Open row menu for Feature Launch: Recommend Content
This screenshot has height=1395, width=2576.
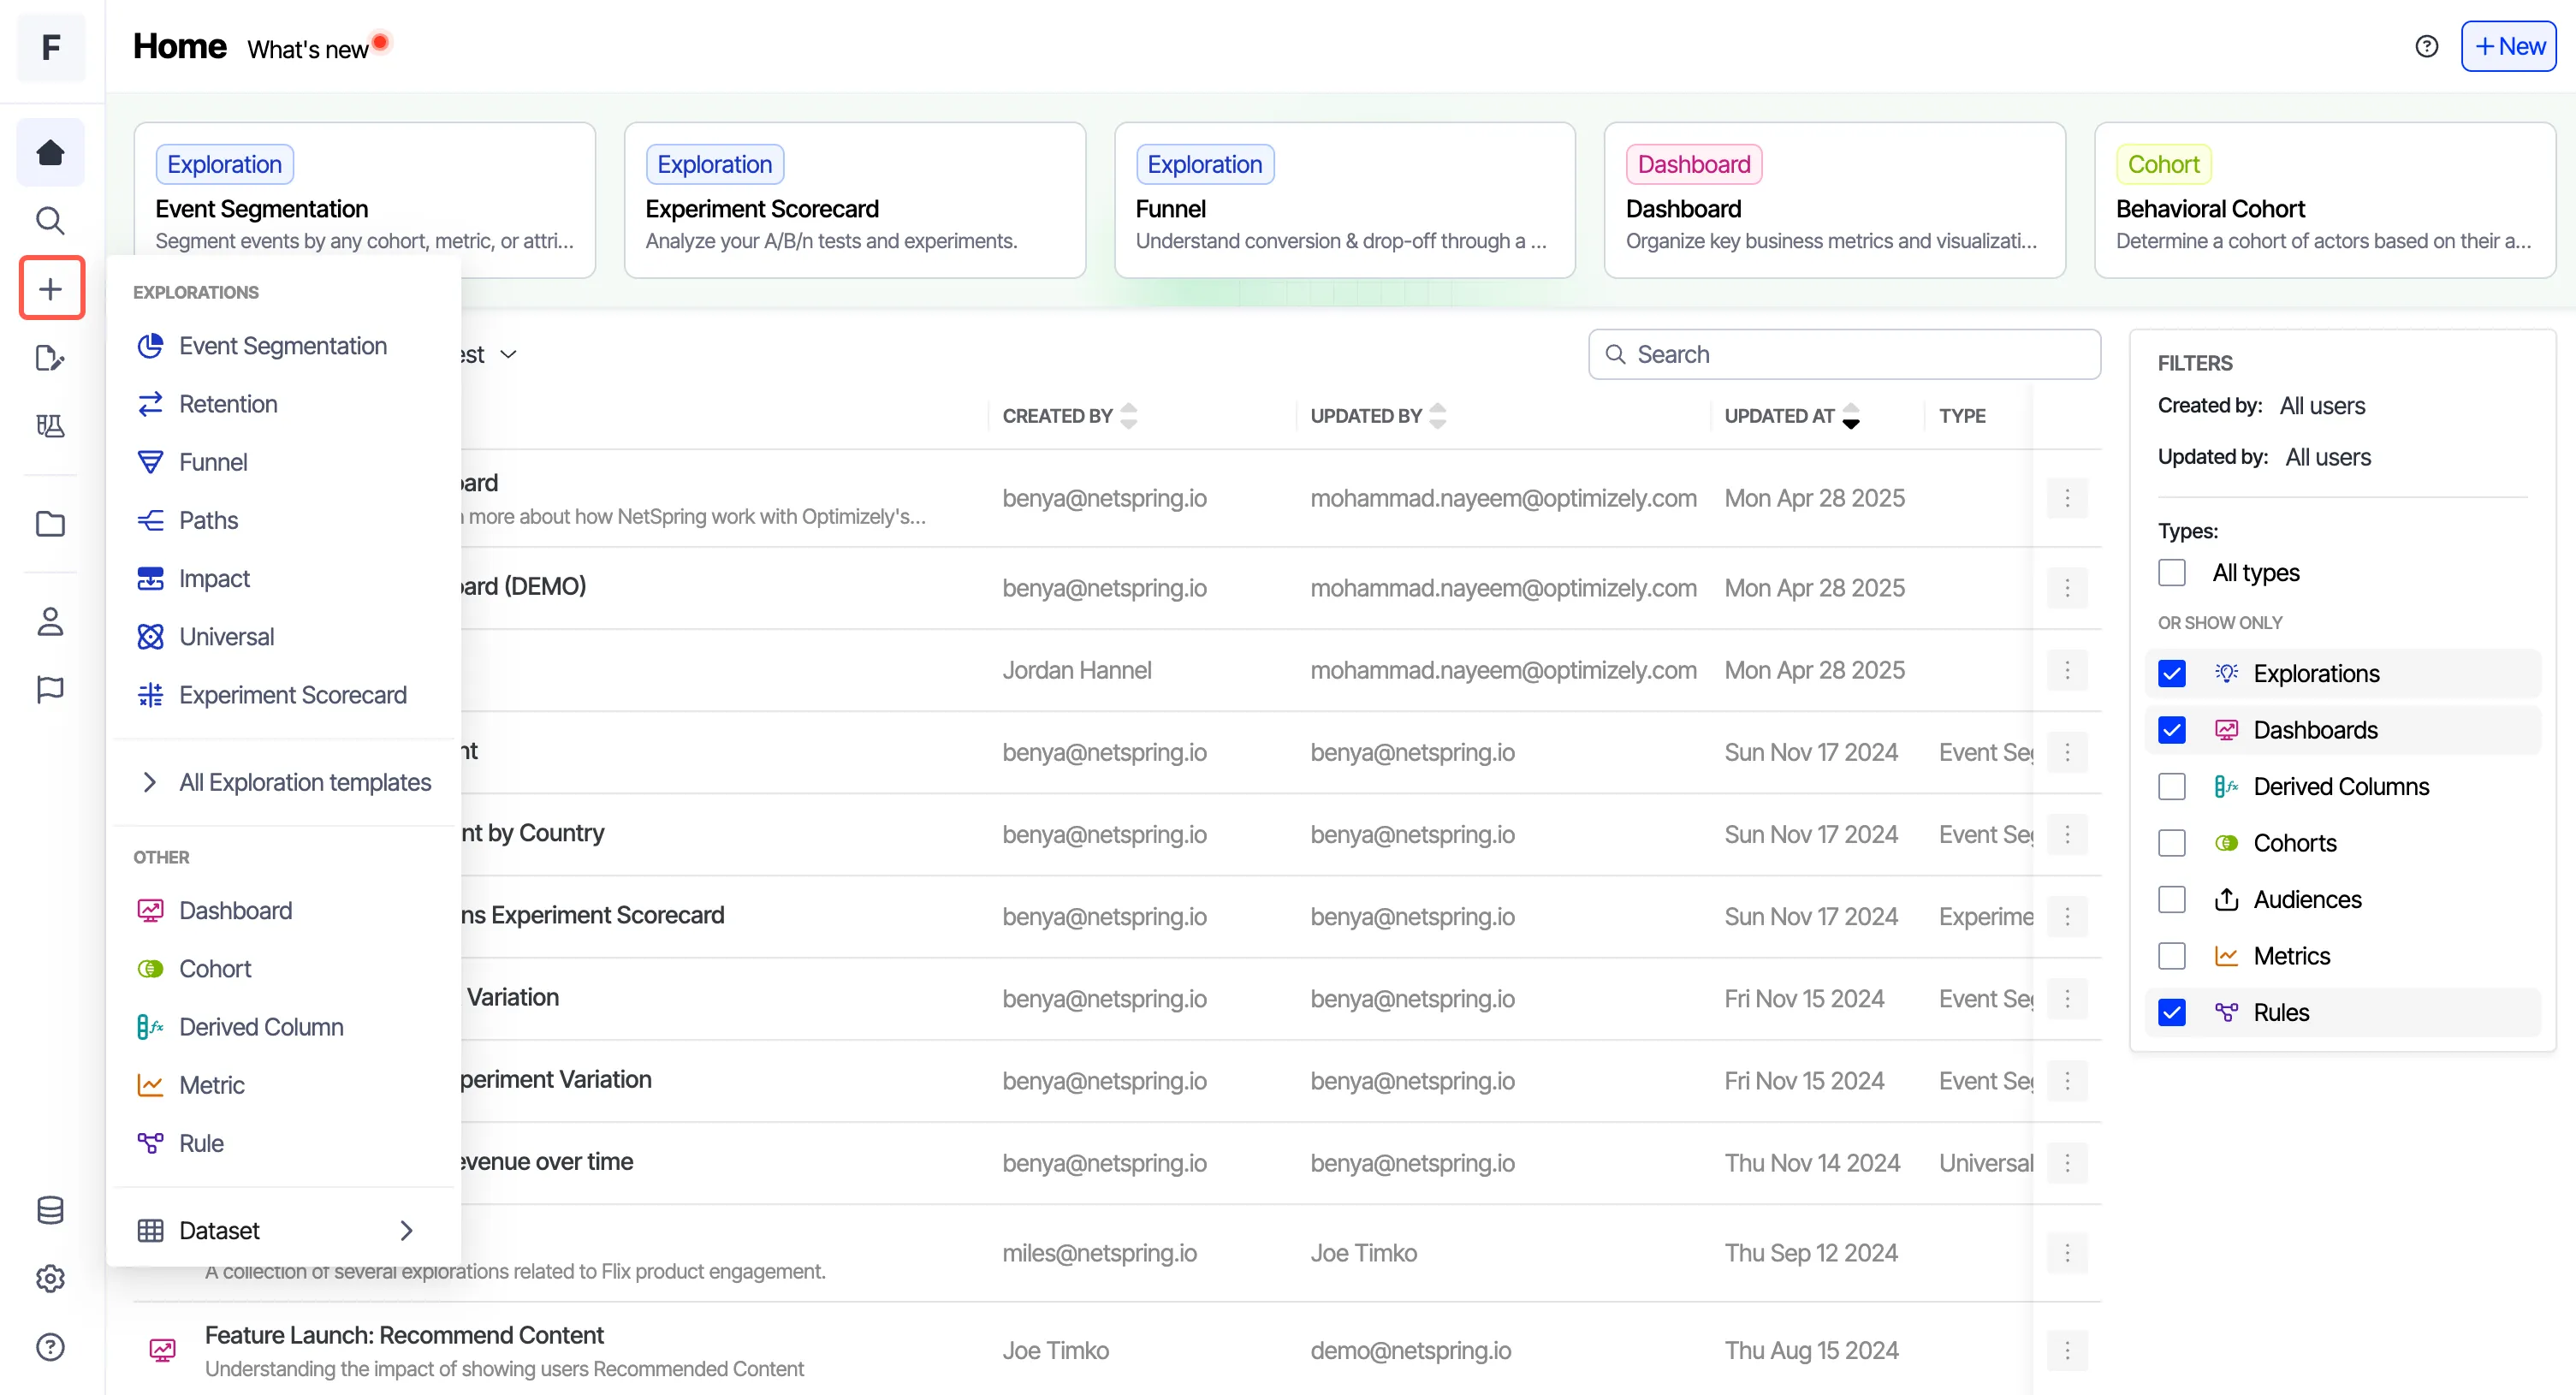[2067, 1351]
